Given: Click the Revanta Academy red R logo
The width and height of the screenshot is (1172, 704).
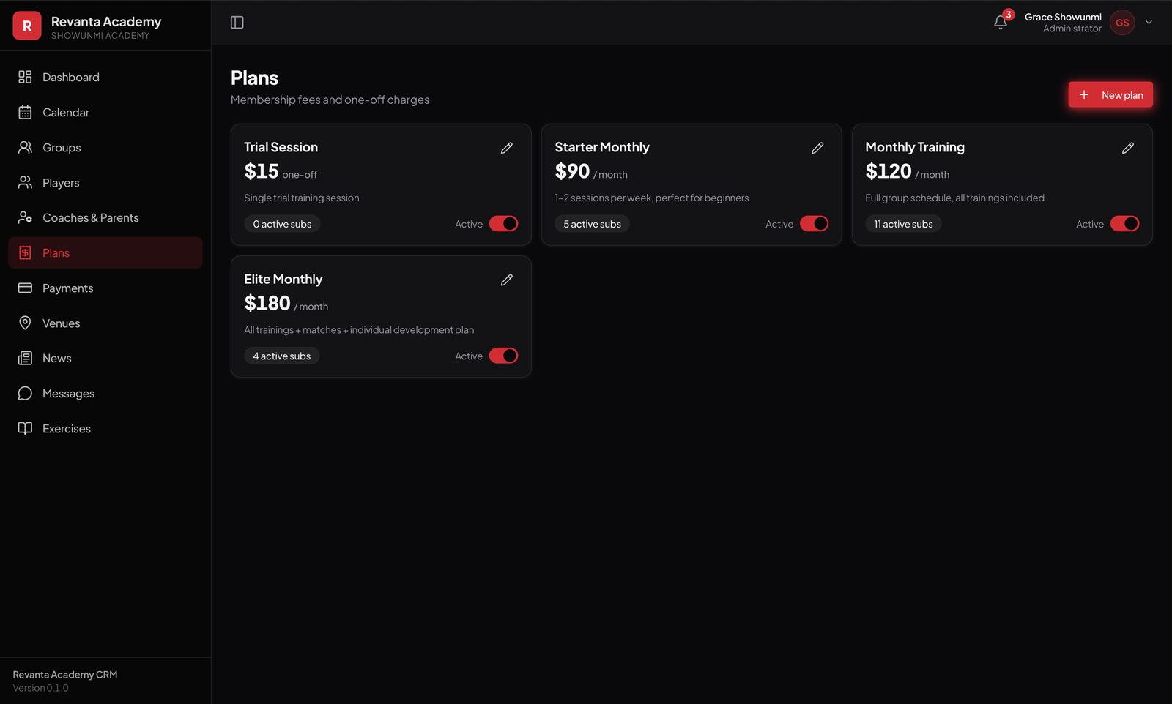Looking at the screenshot, I should point(27,26).
